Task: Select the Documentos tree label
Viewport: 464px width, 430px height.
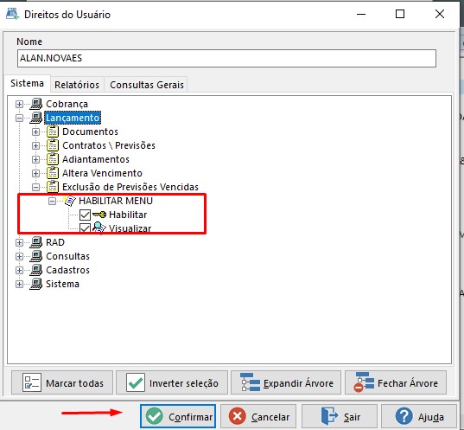Action: pyautogui.click(x=90, y=132)
